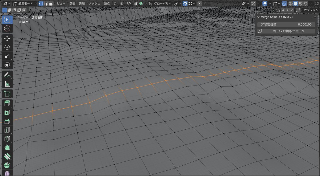Viewport: 320px width, 176px height.
Task: Toggle viewport gizmos display
Action: pyautogui.click(x=253, y=4)
